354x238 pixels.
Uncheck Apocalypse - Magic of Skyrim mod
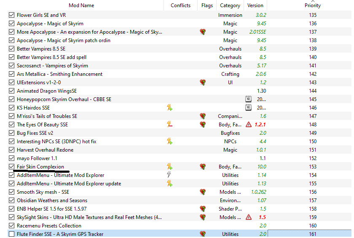click(11, 24)
